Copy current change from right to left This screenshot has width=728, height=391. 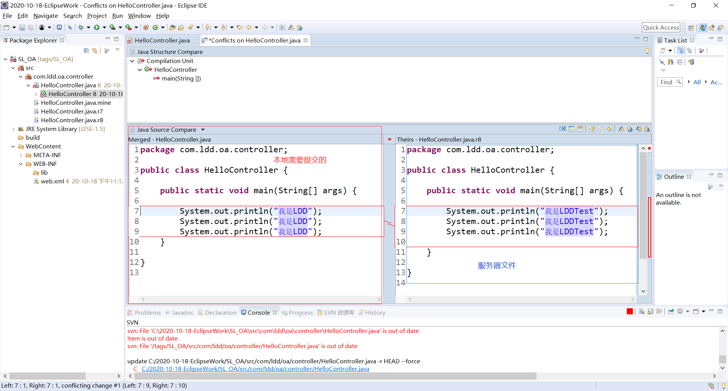pyautogui.click(x=610, y=129)
